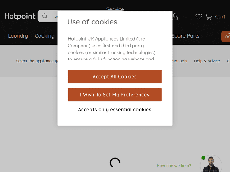Screen dimensions: 230x172
Task: Click the search magnifier icon
Action: click(45, 16)
